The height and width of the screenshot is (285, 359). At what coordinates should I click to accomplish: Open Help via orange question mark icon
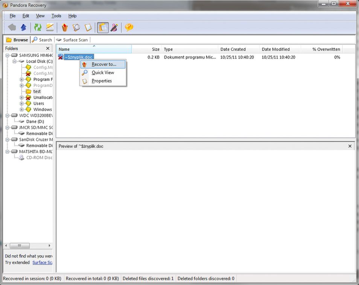[129, 27]
